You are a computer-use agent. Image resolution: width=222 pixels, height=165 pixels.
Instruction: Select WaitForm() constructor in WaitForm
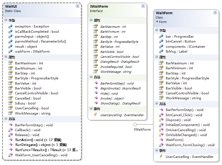click(174, 140)
